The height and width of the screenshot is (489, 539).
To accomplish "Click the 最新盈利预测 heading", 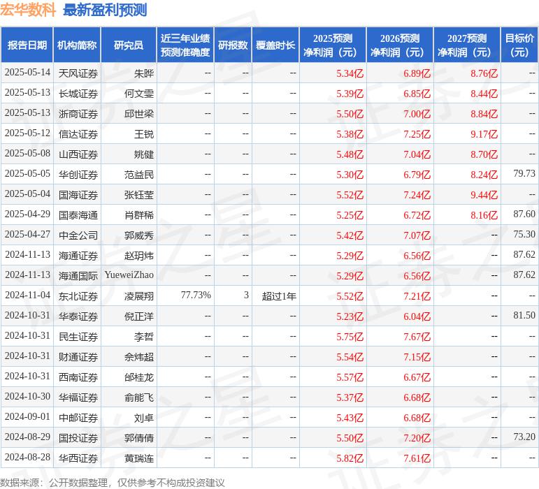I will (x=105, y=10).
